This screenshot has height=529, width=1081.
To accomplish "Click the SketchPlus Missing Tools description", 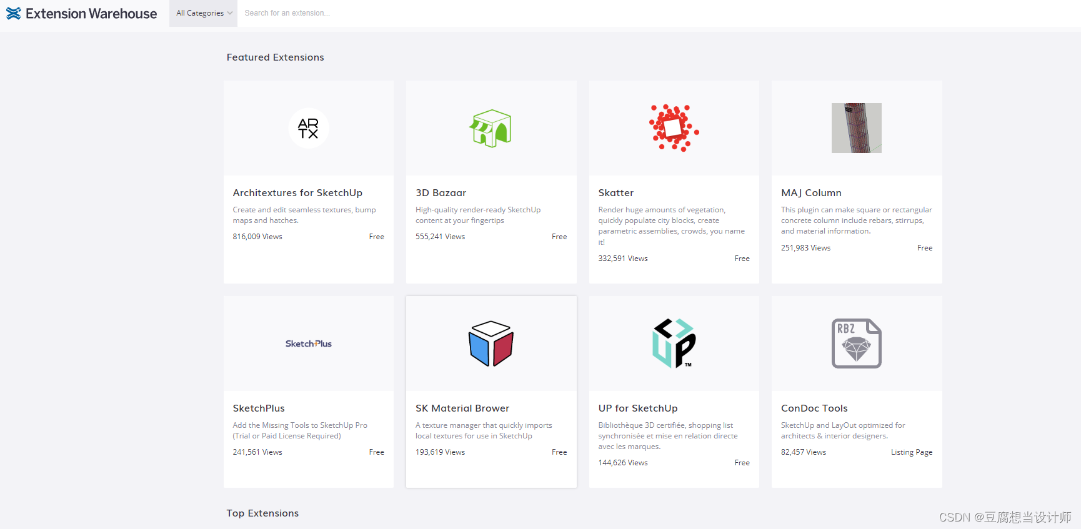I will tap(300, 431).
